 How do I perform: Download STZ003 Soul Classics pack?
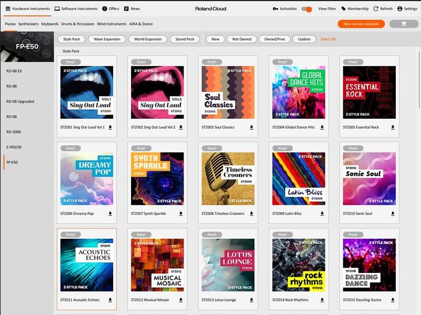(x=251, y=127)
